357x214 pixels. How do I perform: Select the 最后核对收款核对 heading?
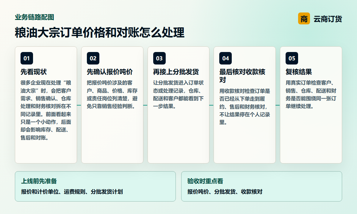(242, 76)
